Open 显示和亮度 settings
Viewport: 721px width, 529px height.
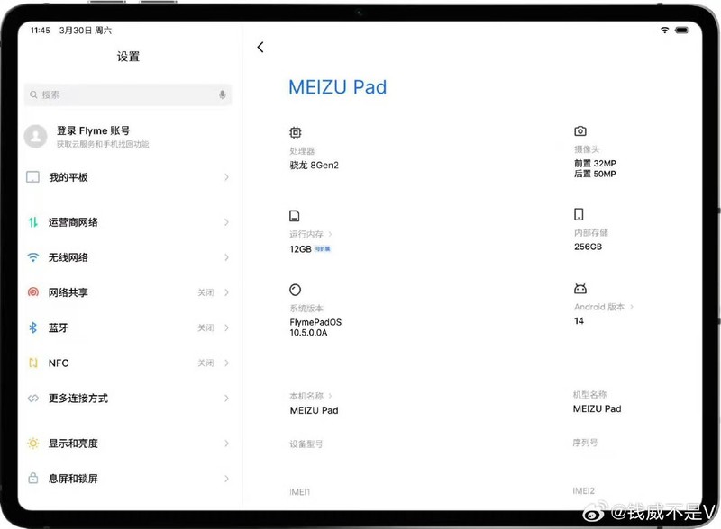point(128,444)
